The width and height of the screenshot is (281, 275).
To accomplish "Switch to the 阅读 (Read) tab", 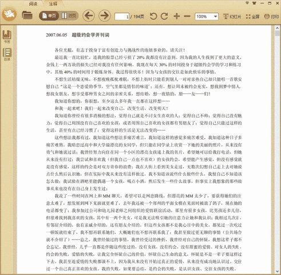I will pyautogui.click(x=33, y=4).
